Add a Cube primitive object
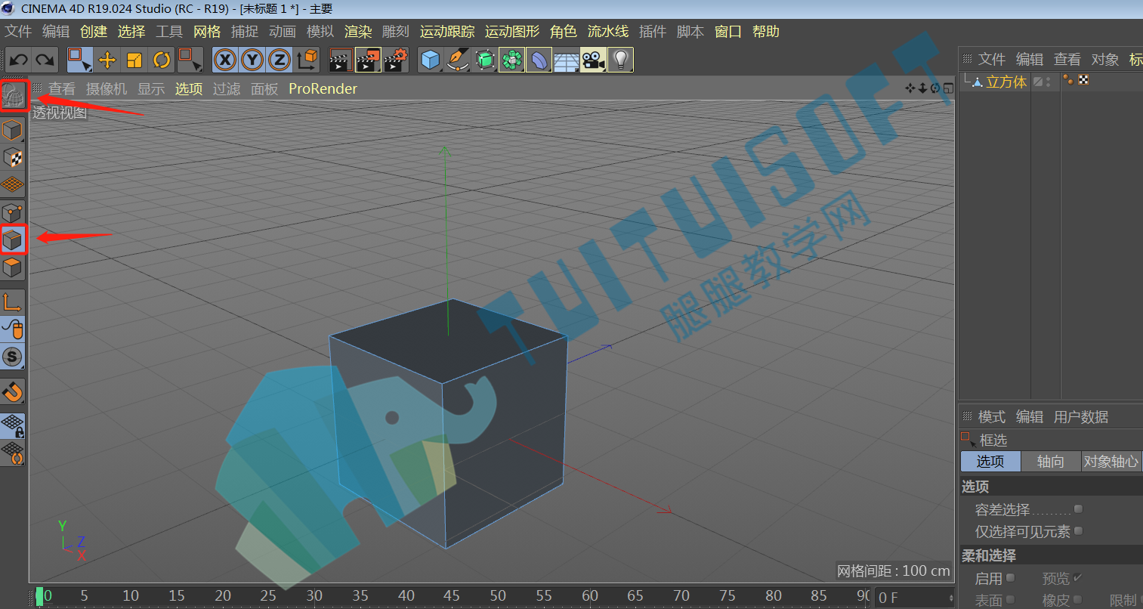 [x=431, y=60]
